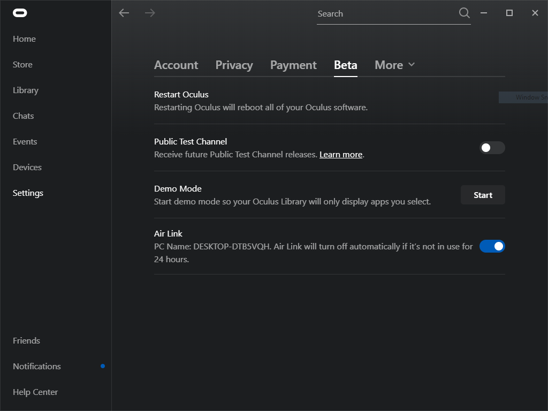This screenshot has width=548, height=411.
Task: Open the Learn more link
Action: point(341,155)
